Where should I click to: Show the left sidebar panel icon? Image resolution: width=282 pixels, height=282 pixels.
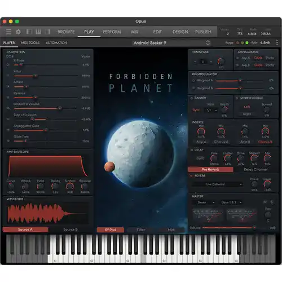click(x=29, y=32)
